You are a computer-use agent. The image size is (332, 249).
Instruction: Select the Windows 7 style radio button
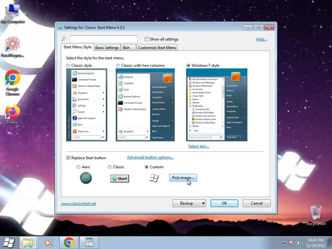[x=188, y=65]
